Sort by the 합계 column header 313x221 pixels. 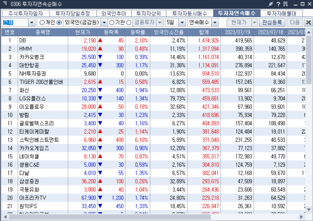(204, 32)
